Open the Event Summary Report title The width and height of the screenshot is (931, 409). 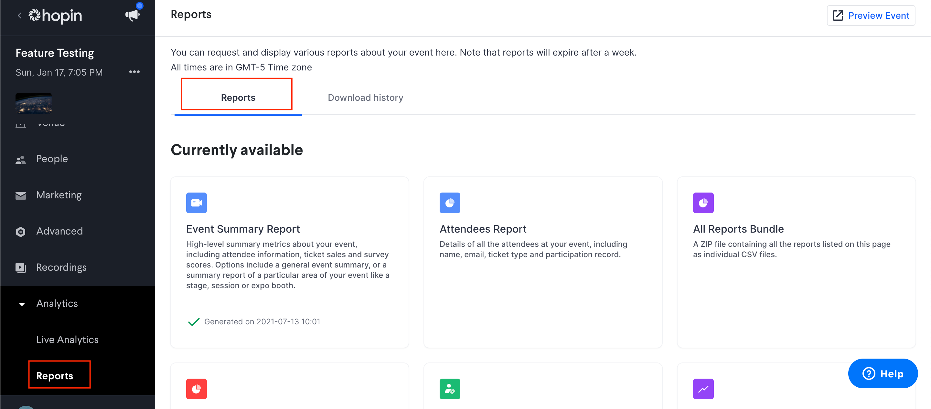pyautogui.click(x=243, y=229)
